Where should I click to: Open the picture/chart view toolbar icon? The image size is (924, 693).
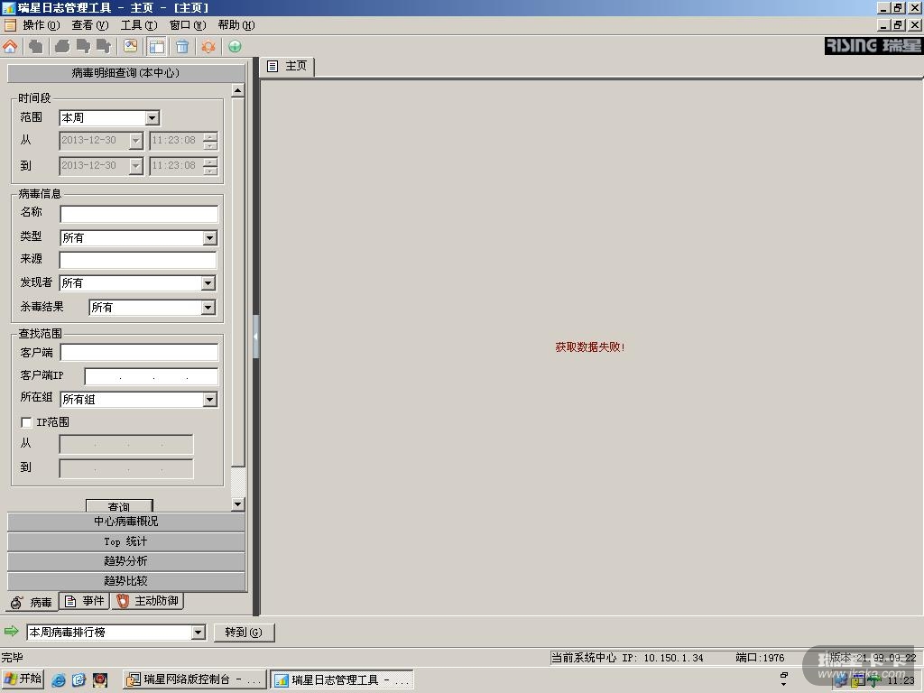(x=130, y=46)
